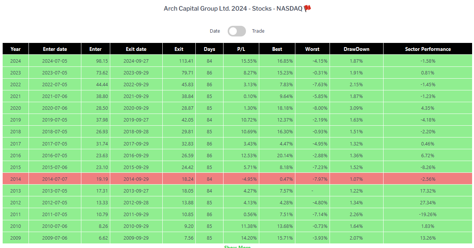Toggle the Date/Trade switch
The width and height of the screenshot is (474, 248).
coord(237,31)
